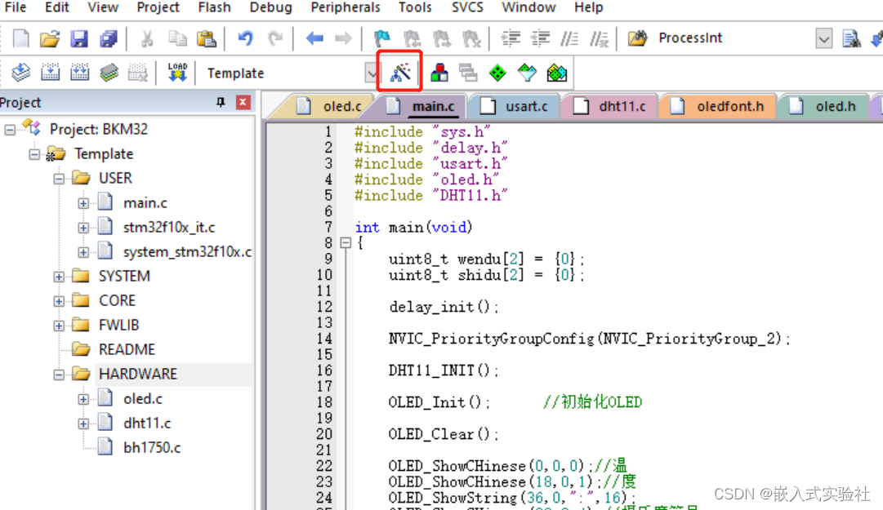Open Manage Project Items icon
The image size is (883, 510).
click(x=439, y=73)
